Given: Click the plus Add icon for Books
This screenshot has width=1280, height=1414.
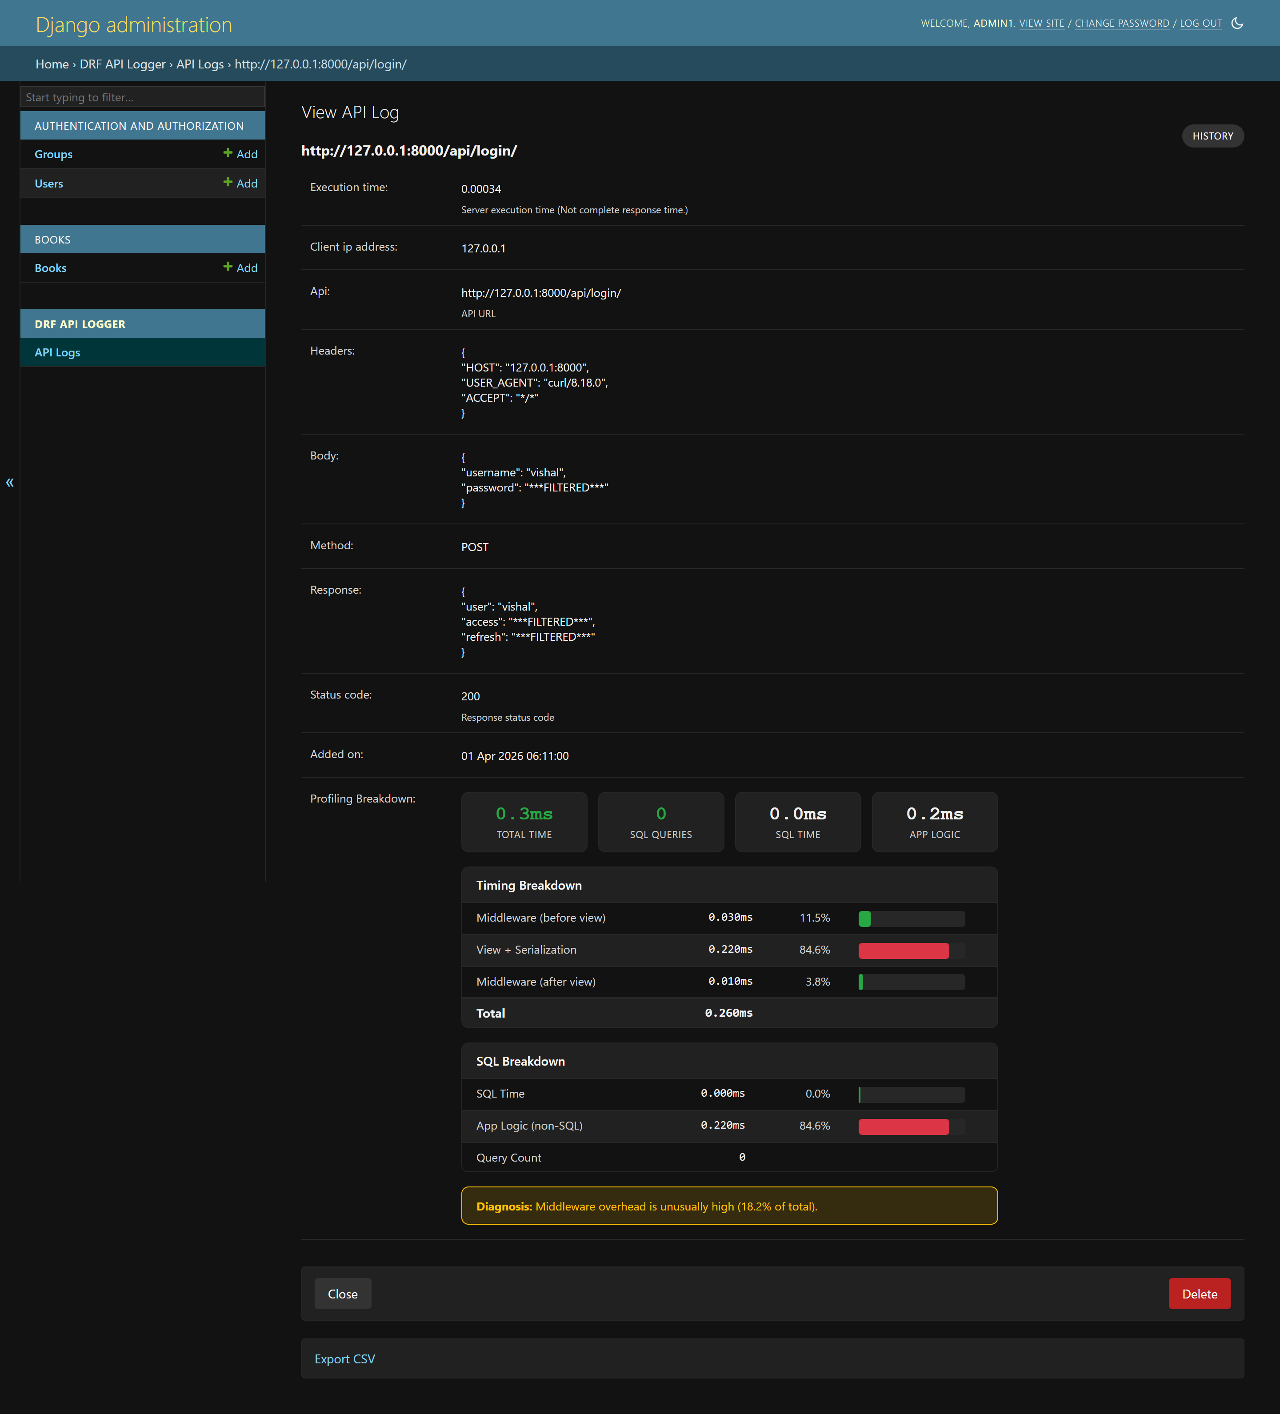Looking at the screenshot, I should (x=240, y=267).
